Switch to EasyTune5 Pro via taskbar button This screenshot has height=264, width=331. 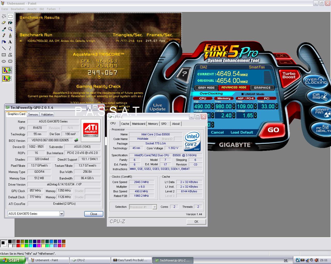[131, 260]
